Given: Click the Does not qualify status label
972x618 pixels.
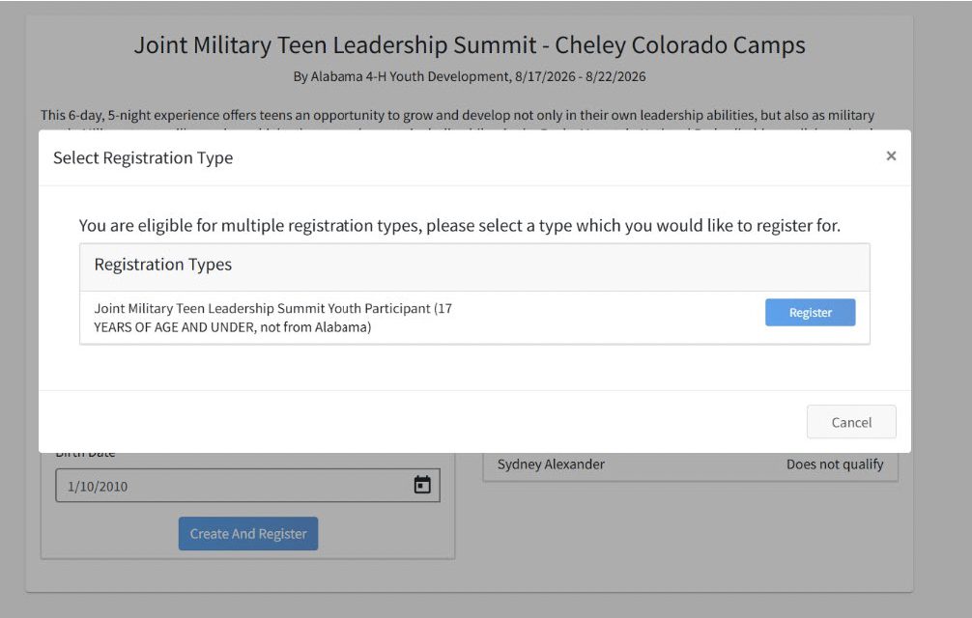Looking at the screenshot, I should click(x=834, y=463).
